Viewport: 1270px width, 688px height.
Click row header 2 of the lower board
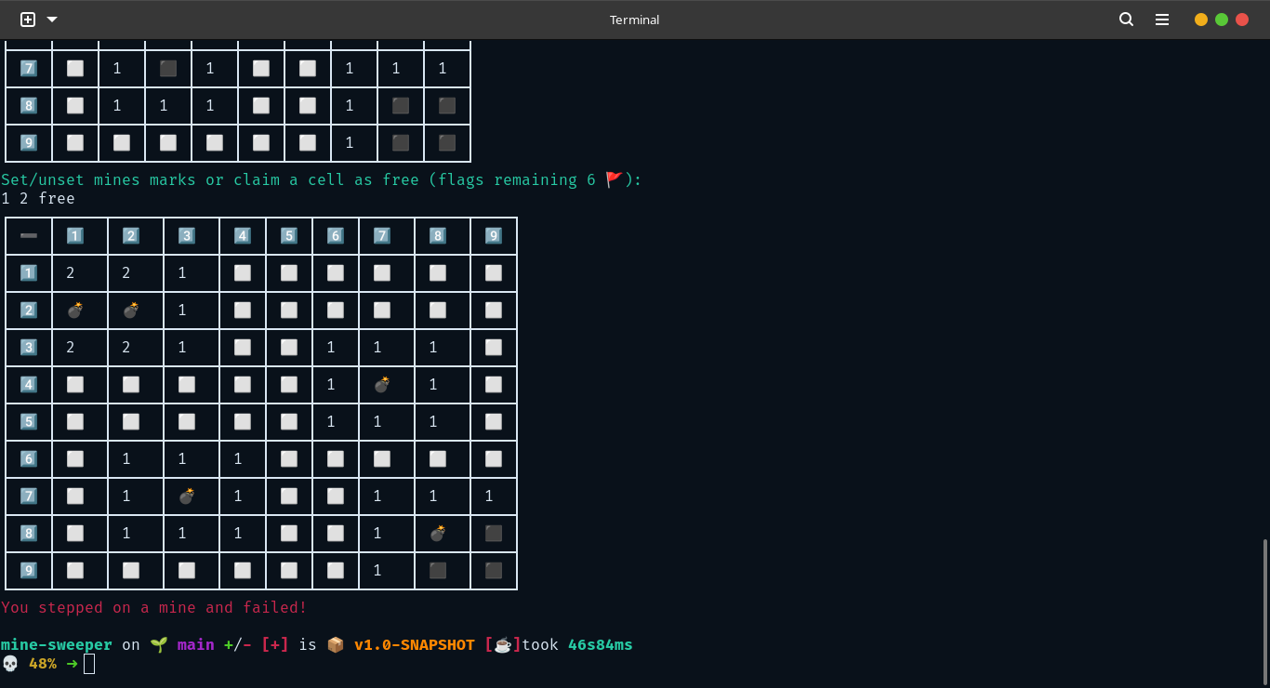(x=29, y=310)
